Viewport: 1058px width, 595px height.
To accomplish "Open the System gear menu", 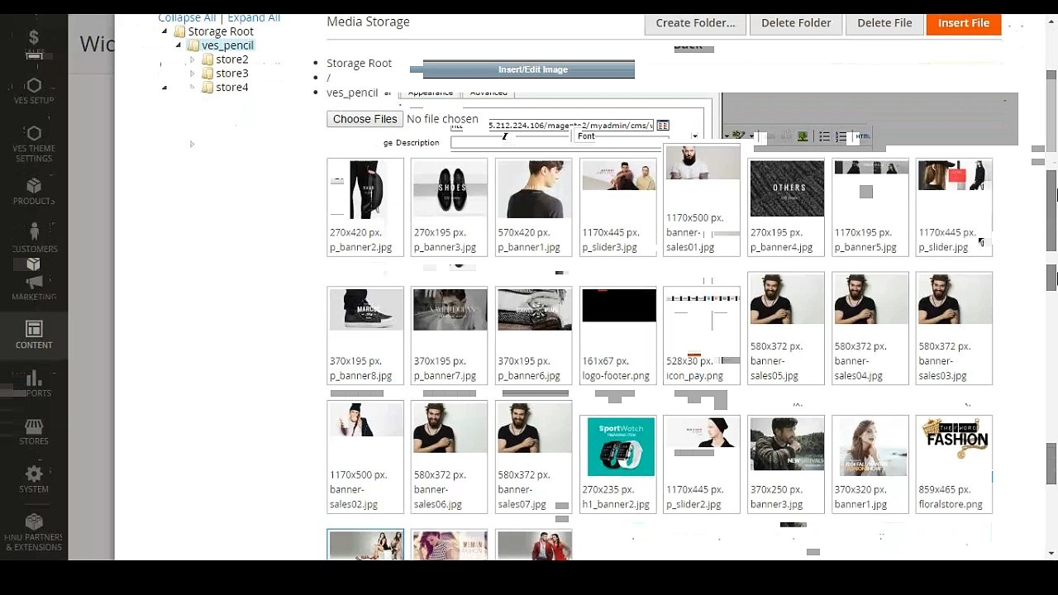I will [34, 479].
